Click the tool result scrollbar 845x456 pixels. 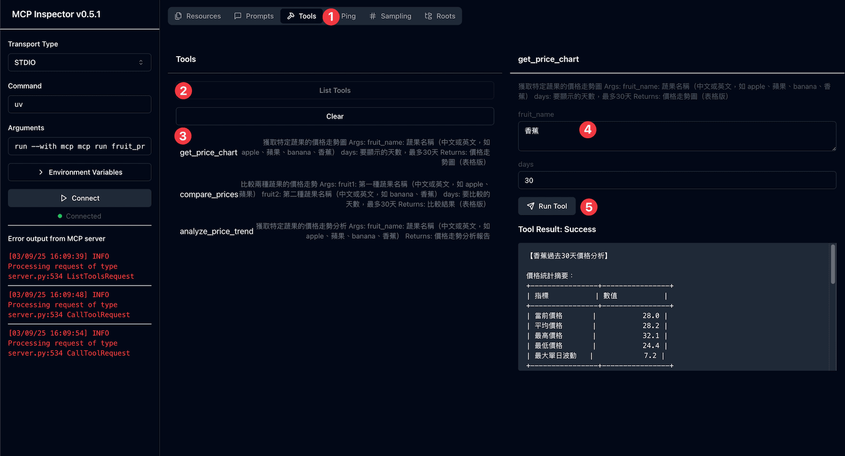833,264
